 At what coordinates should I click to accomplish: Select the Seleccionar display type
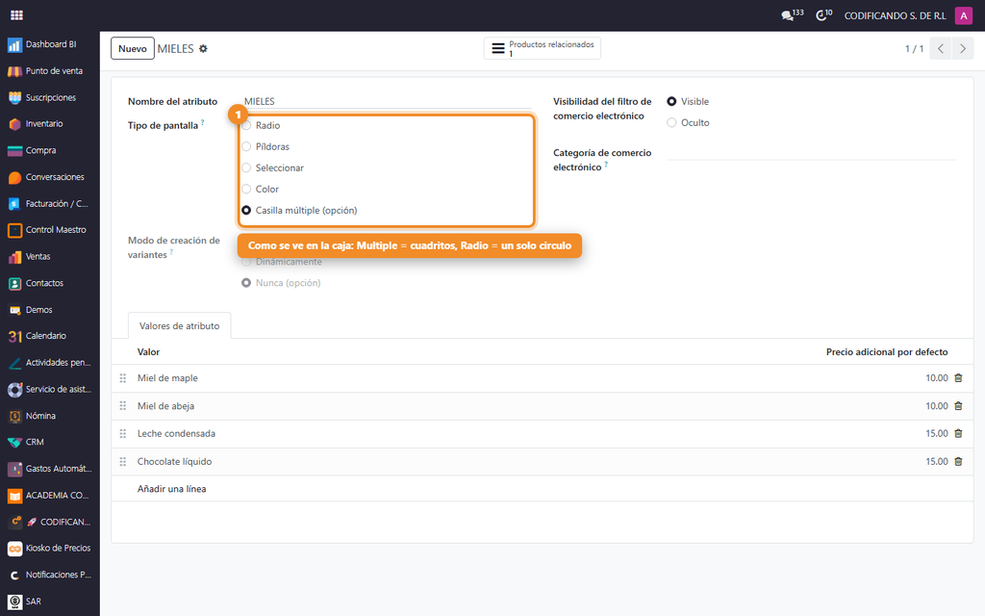pos(246,167)
